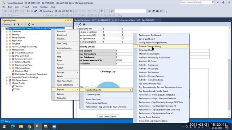Expand the Server Objects node
Image resolution: width=232 pixels, height=130 pixels.
pos(7,38)
